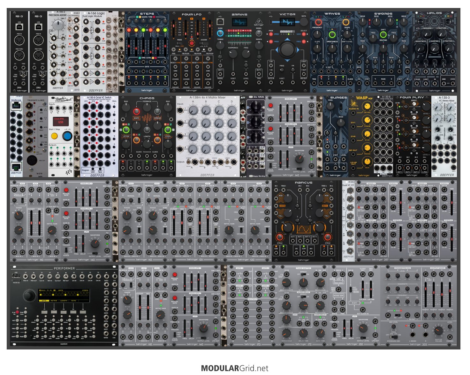Viewport: 470px width, 375px height.
Task: Flip FREQ RANGE switch on bottom-row 140 module
Action: [175, 334]
